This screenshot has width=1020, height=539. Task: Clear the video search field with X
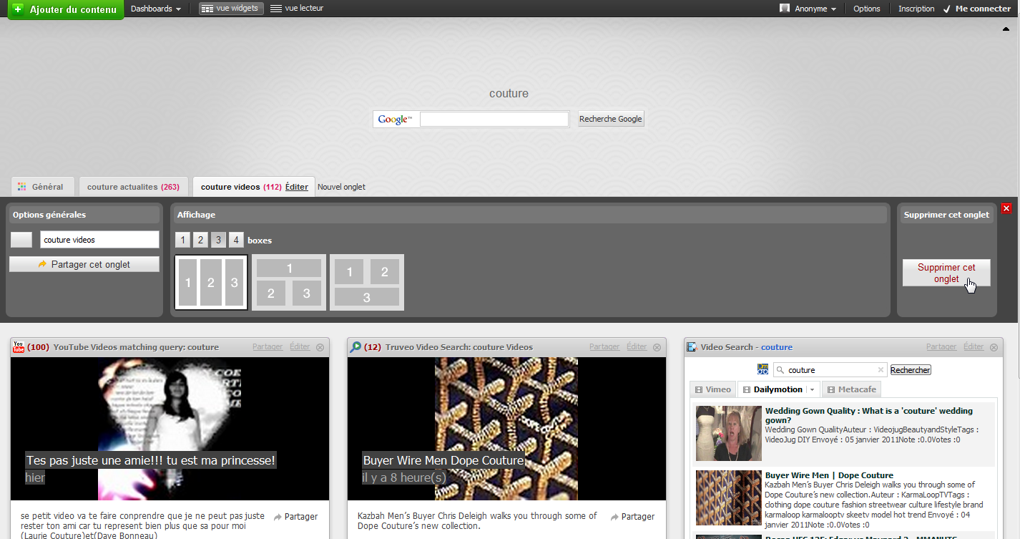click(x=881, y=370)
